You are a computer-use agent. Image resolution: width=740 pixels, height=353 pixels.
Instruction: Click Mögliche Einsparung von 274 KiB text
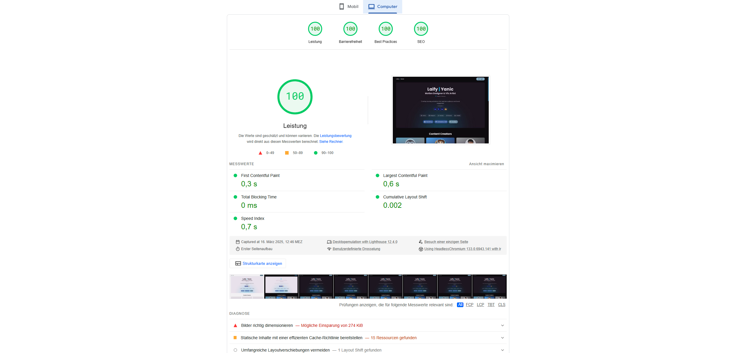332,325
